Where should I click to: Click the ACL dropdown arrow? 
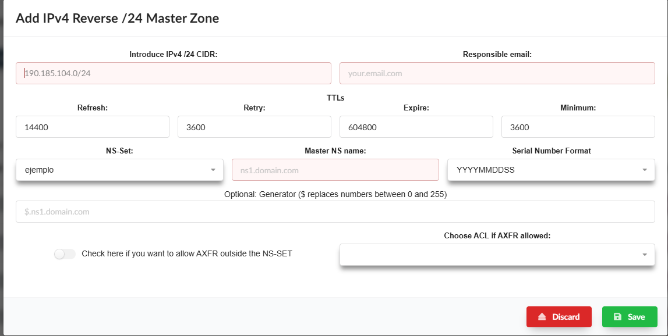(x=644, y=255)
